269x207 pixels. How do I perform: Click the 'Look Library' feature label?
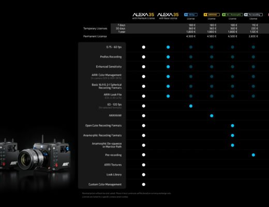[x=114, y=174]
